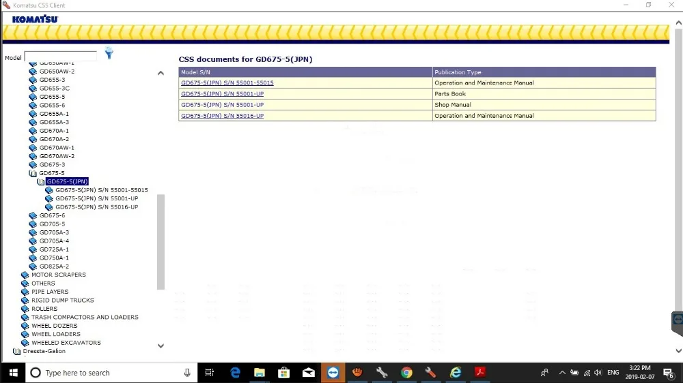Select GD675-3 model
The width and height of the screenshot is (683, 383).
pyautogui.click(x=52, y=164)
